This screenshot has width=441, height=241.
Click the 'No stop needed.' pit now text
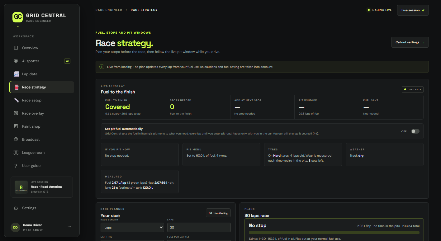point(117,155)
